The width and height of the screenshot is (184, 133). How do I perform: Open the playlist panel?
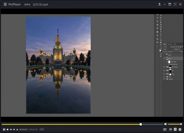point(175,129)
